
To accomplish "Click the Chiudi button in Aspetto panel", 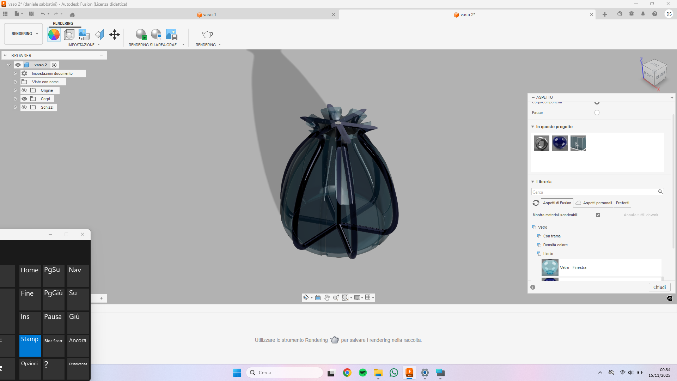I will [659, 287].
